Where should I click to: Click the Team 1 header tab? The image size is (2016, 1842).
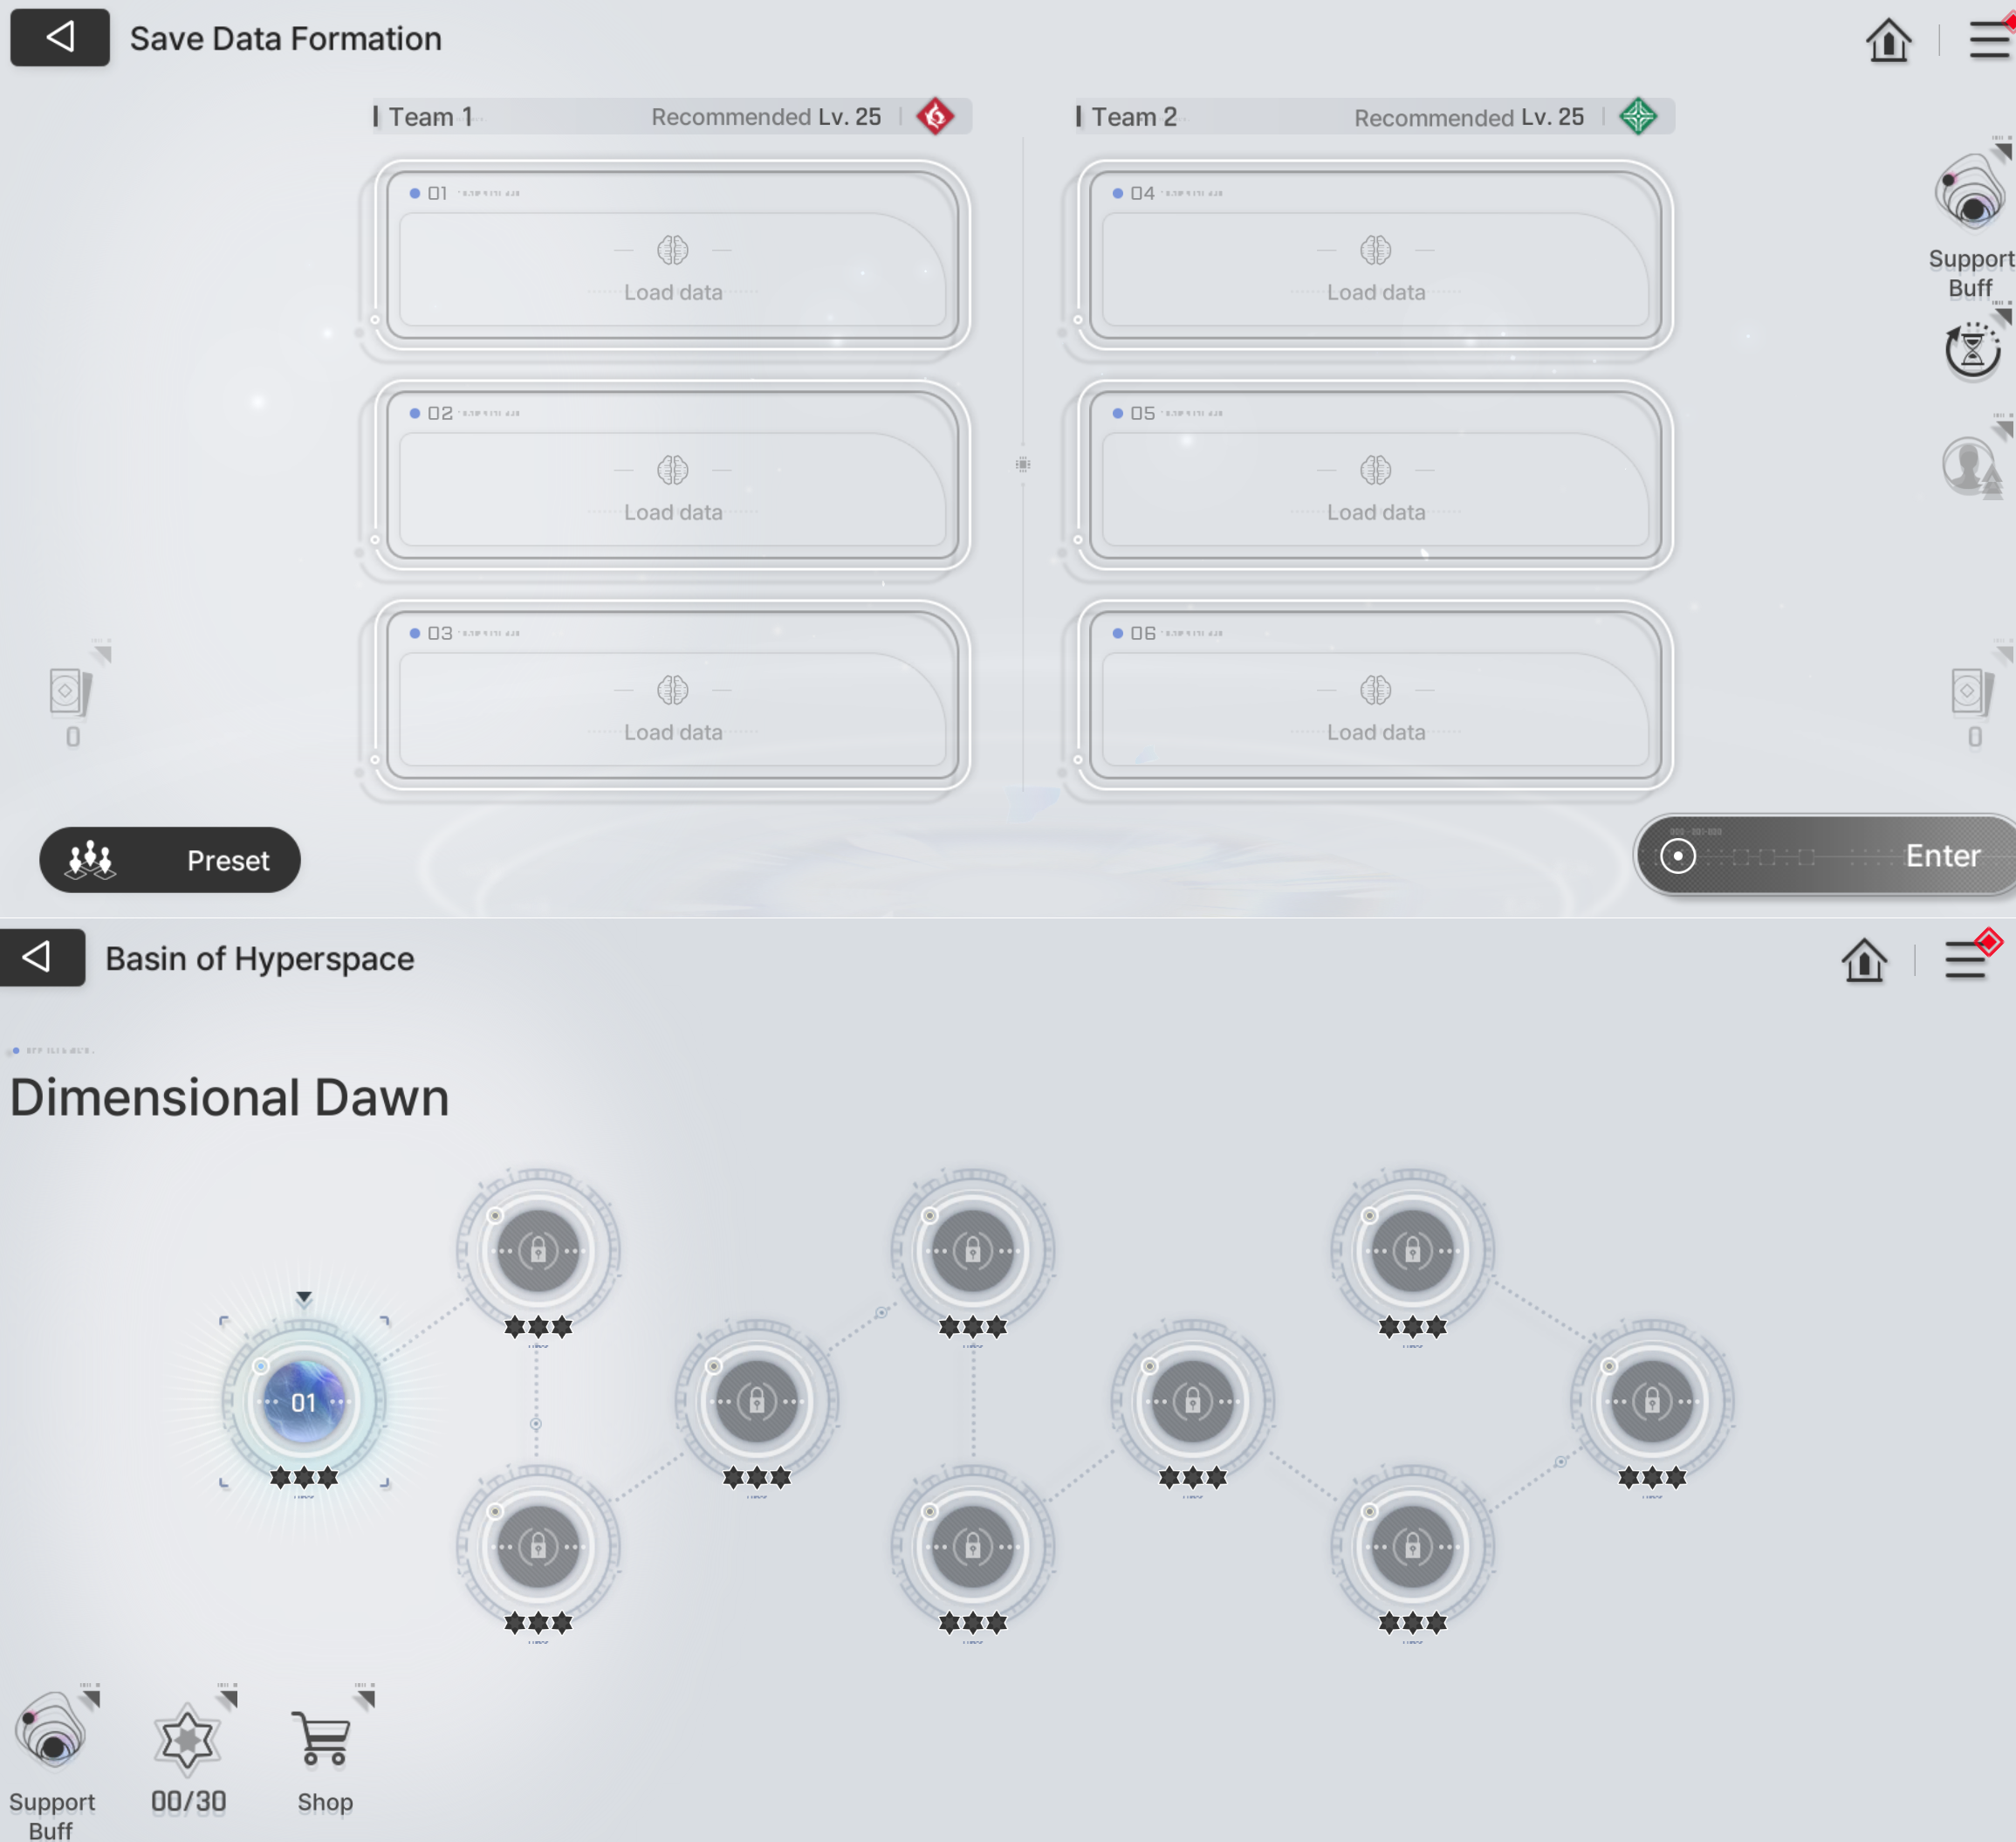coord(430,117)
